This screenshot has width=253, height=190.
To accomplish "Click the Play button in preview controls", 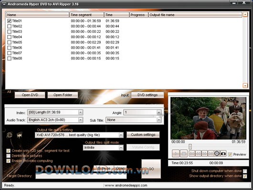I will [176, 153].
